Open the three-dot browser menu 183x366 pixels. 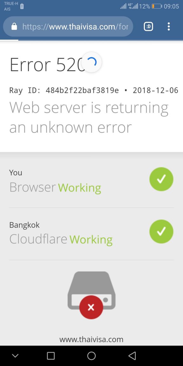(x=169, y=27)
